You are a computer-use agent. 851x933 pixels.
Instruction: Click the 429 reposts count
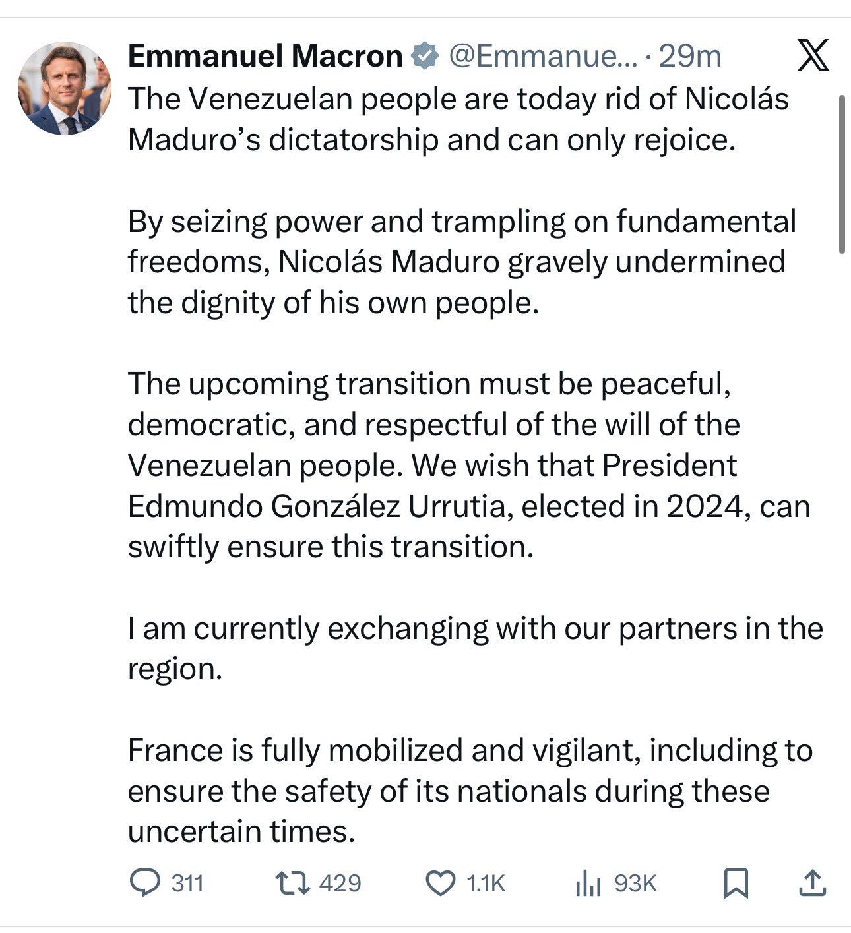coord(340,883)
